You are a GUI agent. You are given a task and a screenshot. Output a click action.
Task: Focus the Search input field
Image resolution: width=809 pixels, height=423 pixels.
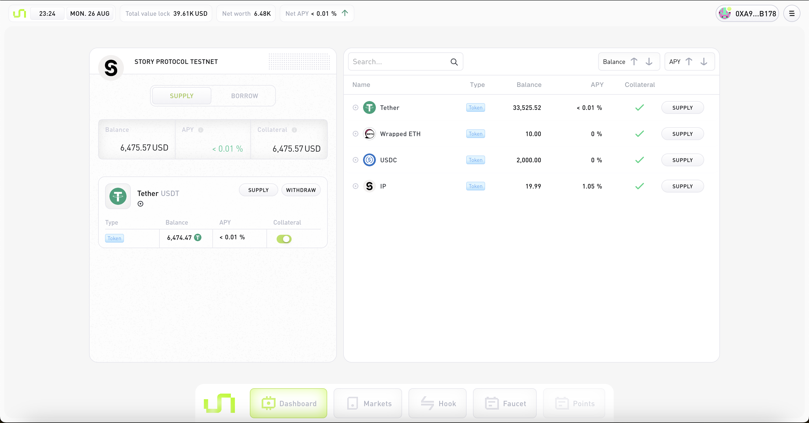(406, 61)
